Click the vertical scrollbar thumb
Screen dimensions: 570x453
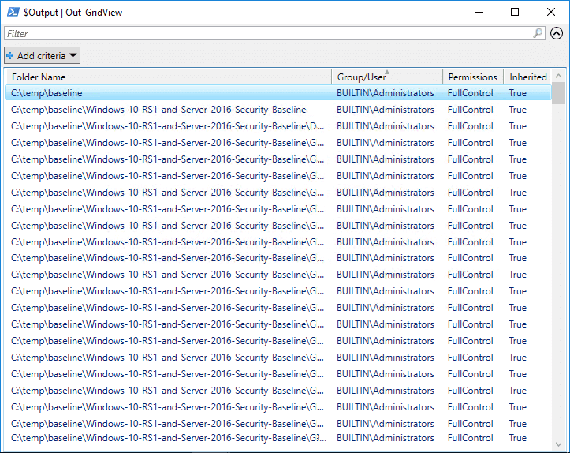[559, 93]
